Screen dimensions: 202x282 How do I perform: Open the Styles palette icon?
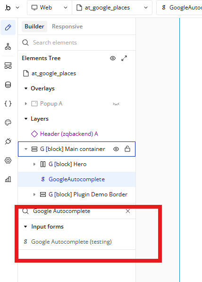(8, 123)
